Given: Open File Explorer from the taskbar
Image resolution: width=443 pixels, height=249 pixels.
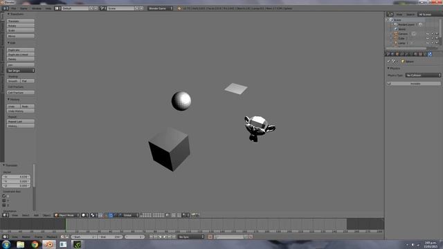Looking at the screenshot, I should tap(20, 244).
